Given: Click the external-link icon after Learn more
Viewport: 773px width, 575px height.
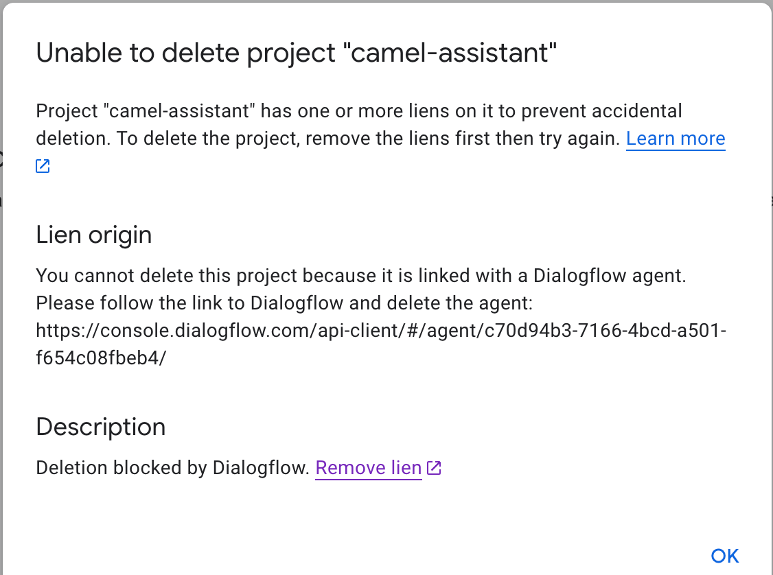Looking at the screenshot, I should 42,165.
